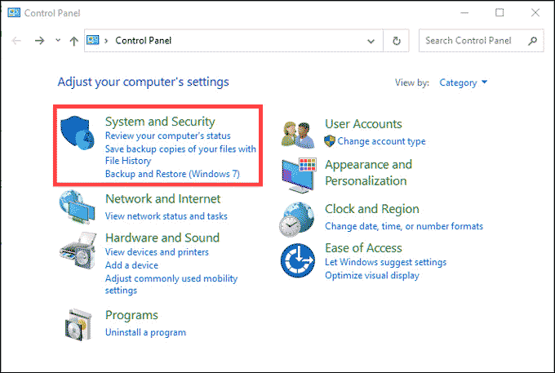Click the Ease of Access icon
This screenshot has height=373, width=555.
coord(298,260)
